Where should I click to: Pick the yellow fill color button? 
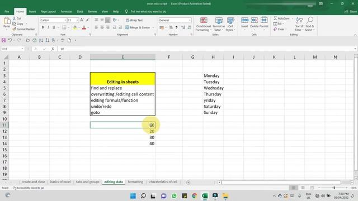(75, 27)
